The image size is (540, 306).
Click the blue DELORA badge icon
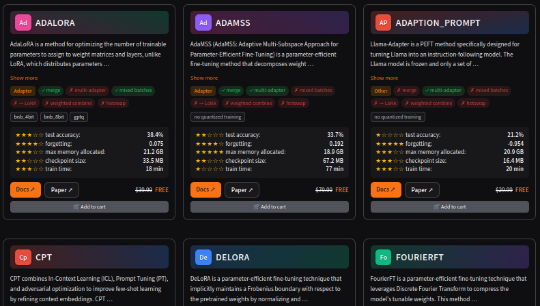pos(203,257)
